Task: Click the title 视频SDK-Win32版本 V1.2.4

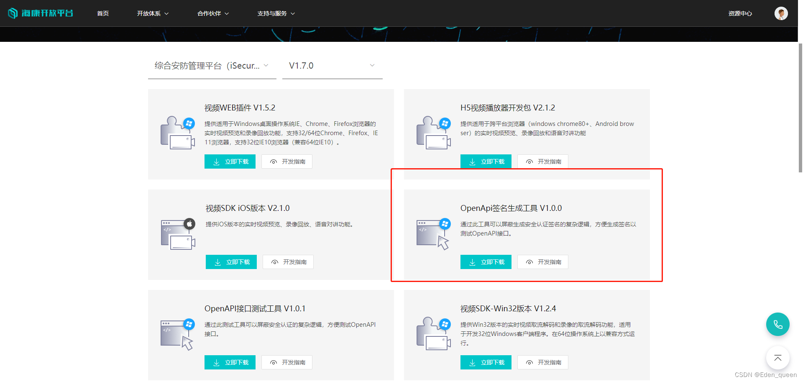Action: coord(508,309)
